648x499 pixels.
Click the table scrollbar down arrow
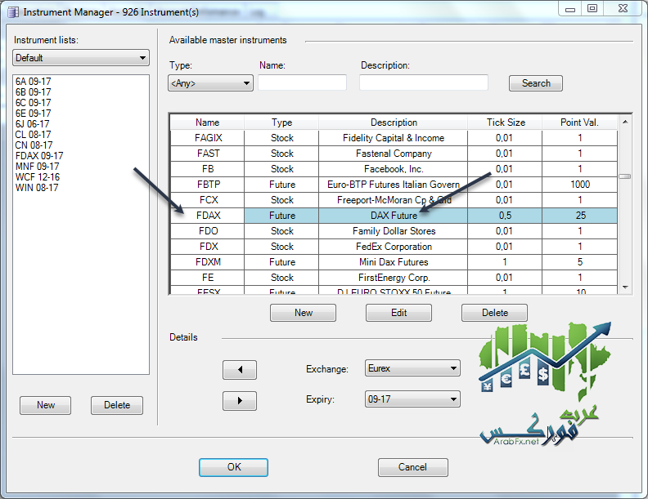click(x=625, y=287)
